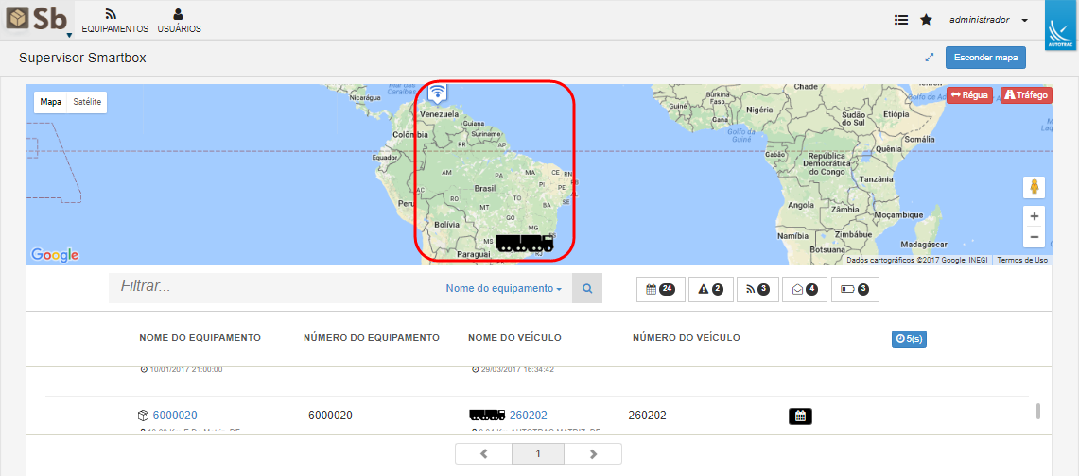Click the table vertical scrollbar thumb
Screen dimensions: 1079x476
coord(1038,411)
